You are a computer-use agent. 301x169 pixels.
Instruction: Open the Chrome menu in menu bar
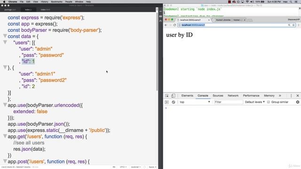13,2
